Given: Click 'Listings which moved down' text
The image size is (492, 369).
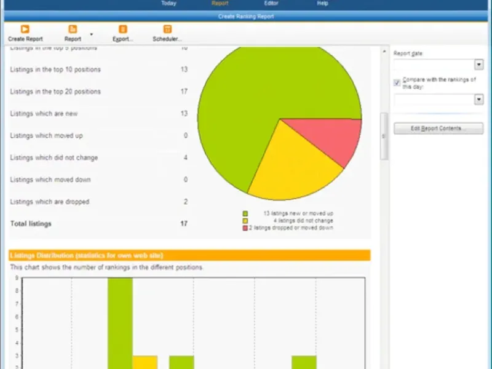Looking at the screenshot, I should 50,180.
